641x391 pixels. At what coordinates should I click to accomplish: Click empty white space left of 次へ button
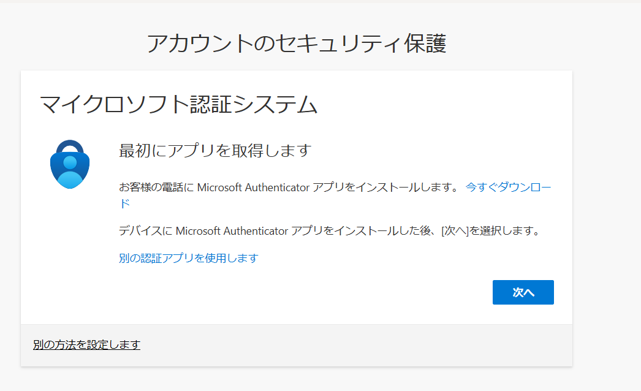306,292
